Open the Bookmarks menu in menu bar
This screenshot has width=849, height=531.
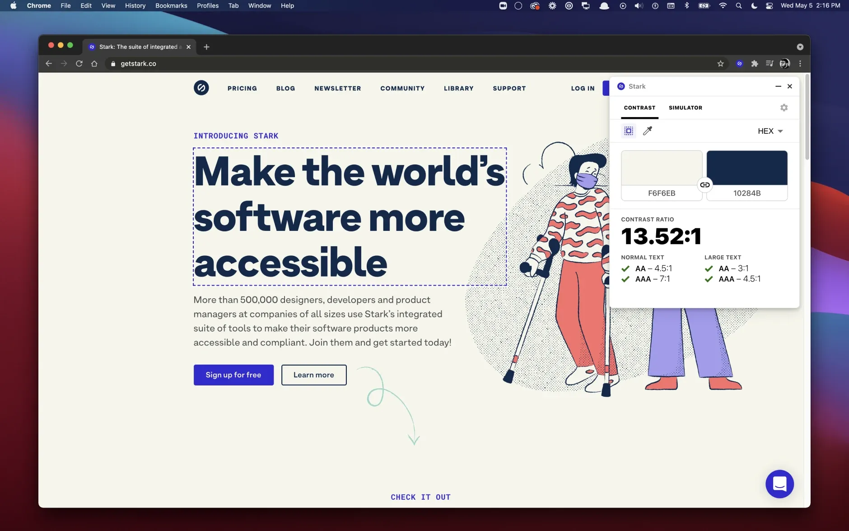click(171, 5)
